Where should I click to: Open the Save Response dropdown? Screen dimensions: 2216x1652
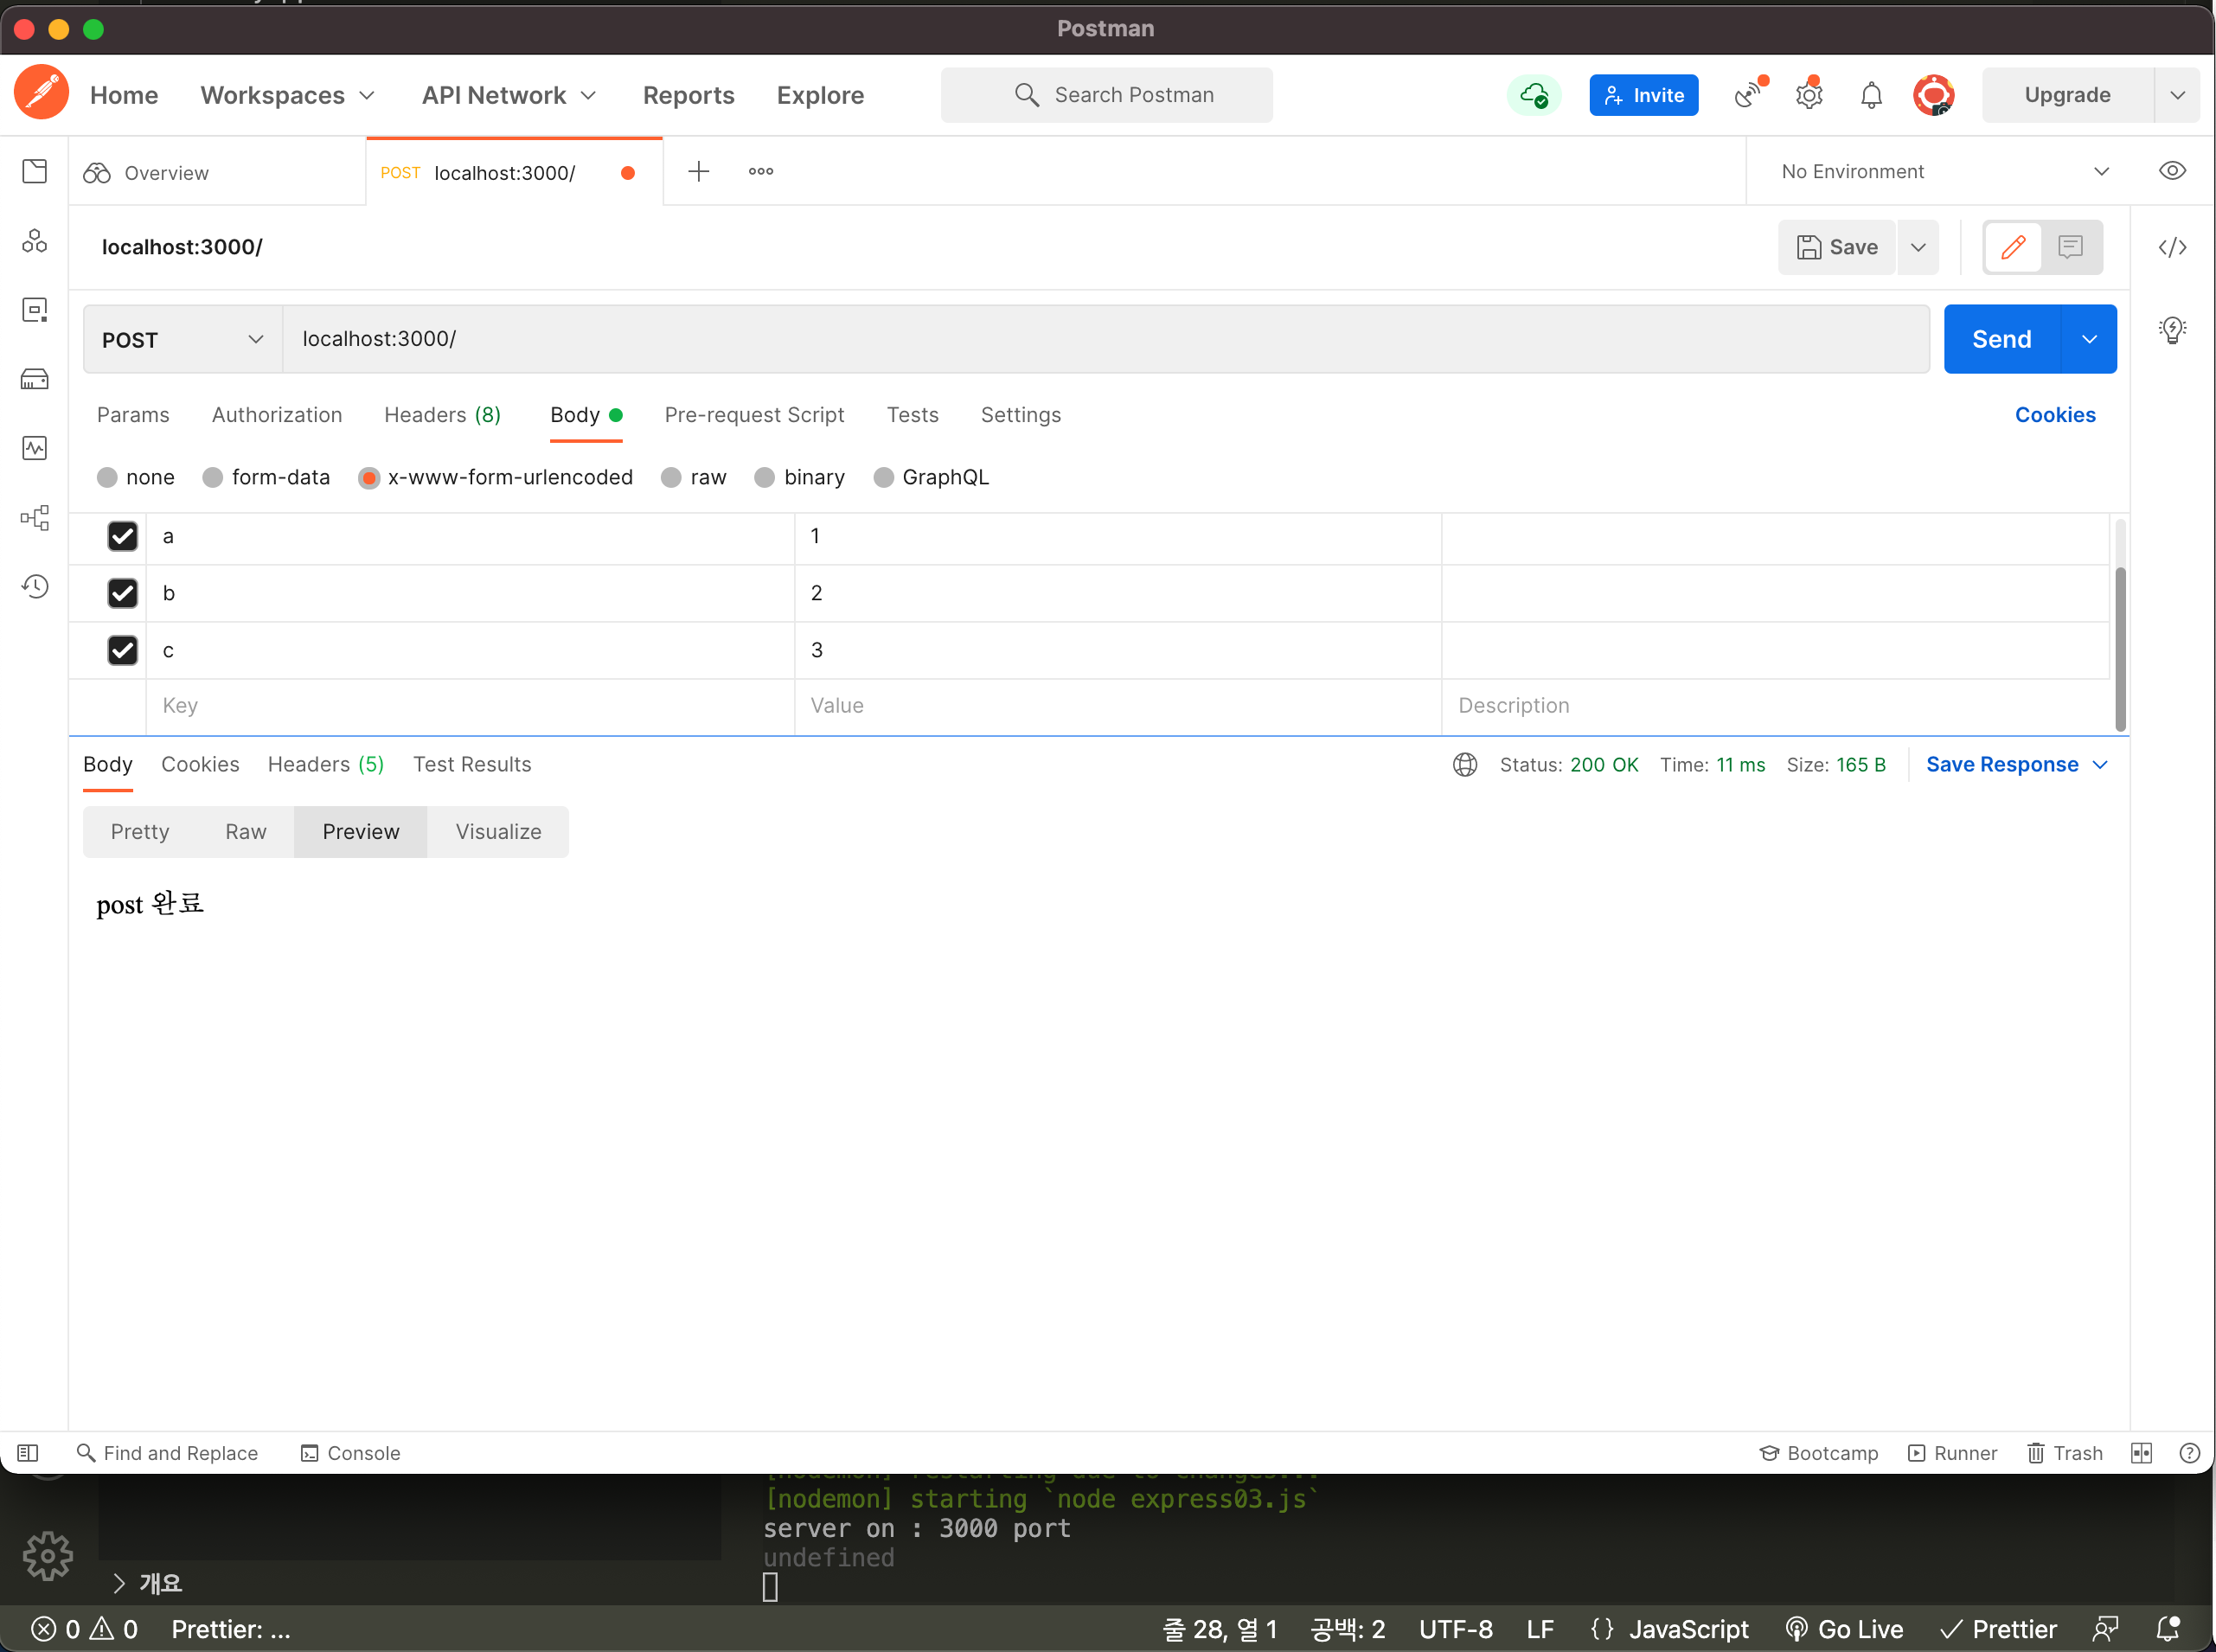click(x=2016, y=765)
